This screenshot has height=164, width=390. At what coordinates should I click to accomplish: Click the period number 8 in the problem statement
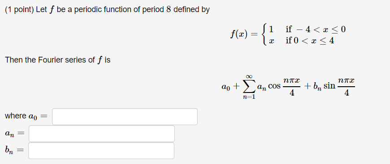169,10
